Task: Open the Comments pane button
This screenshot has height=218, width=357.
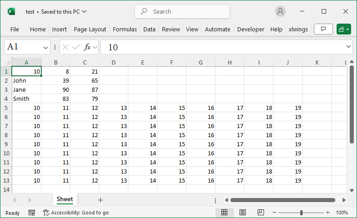Action: click(x=323, y=29)
